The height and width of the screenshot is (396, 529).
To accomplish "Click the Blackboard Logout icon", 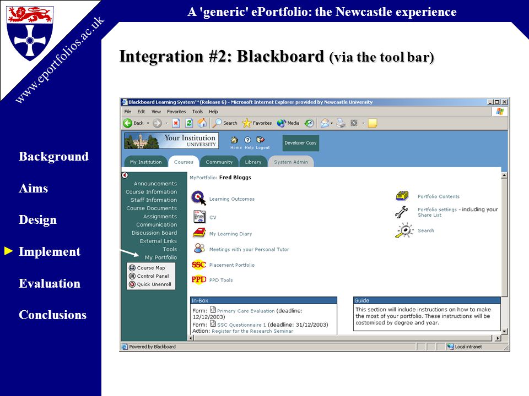I will pos(261,140).
